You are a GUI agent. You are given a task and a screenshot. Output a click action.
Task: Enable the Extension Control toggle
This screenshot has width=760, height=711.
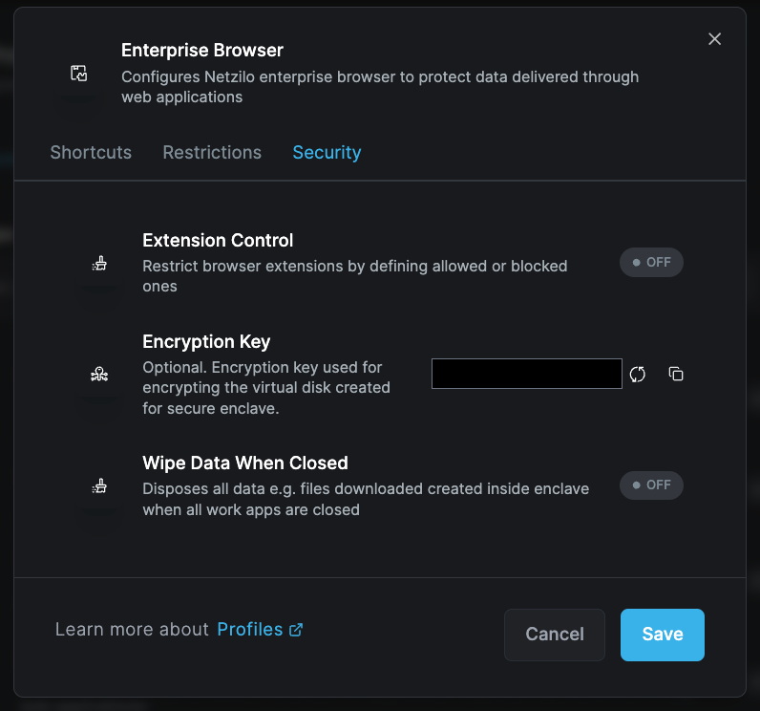pos(651,263)
